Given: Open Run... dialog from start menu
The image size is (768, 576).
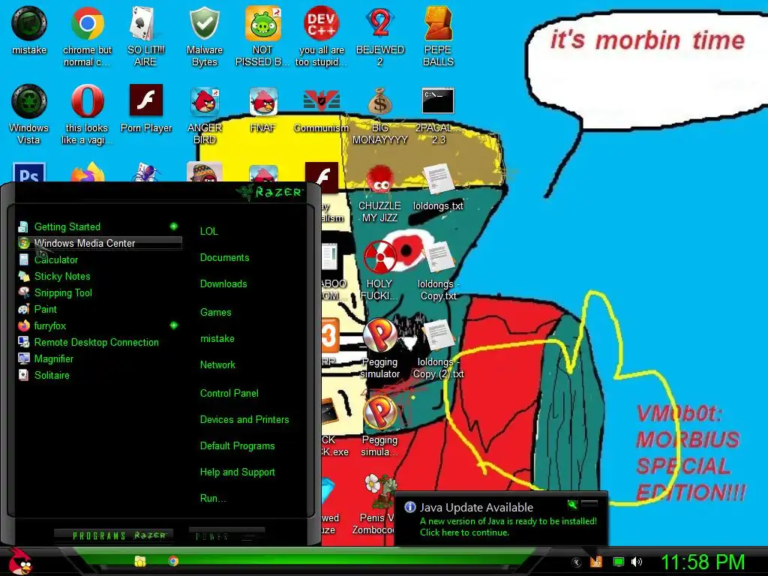Looking at the screenshot, I should [212, 499].
